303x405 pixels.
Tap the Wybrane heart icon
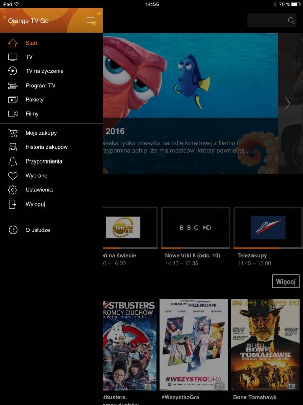[x=13, y=176]
